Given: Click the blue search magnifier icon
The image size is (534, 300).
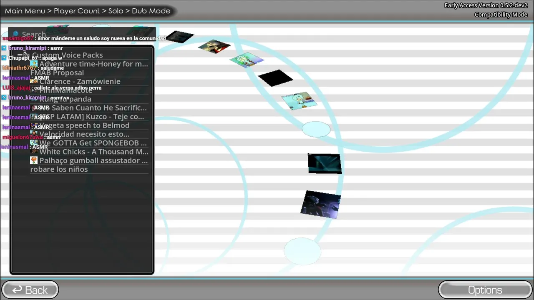Looking at the screenshot, I should click(x=16, y=34).
